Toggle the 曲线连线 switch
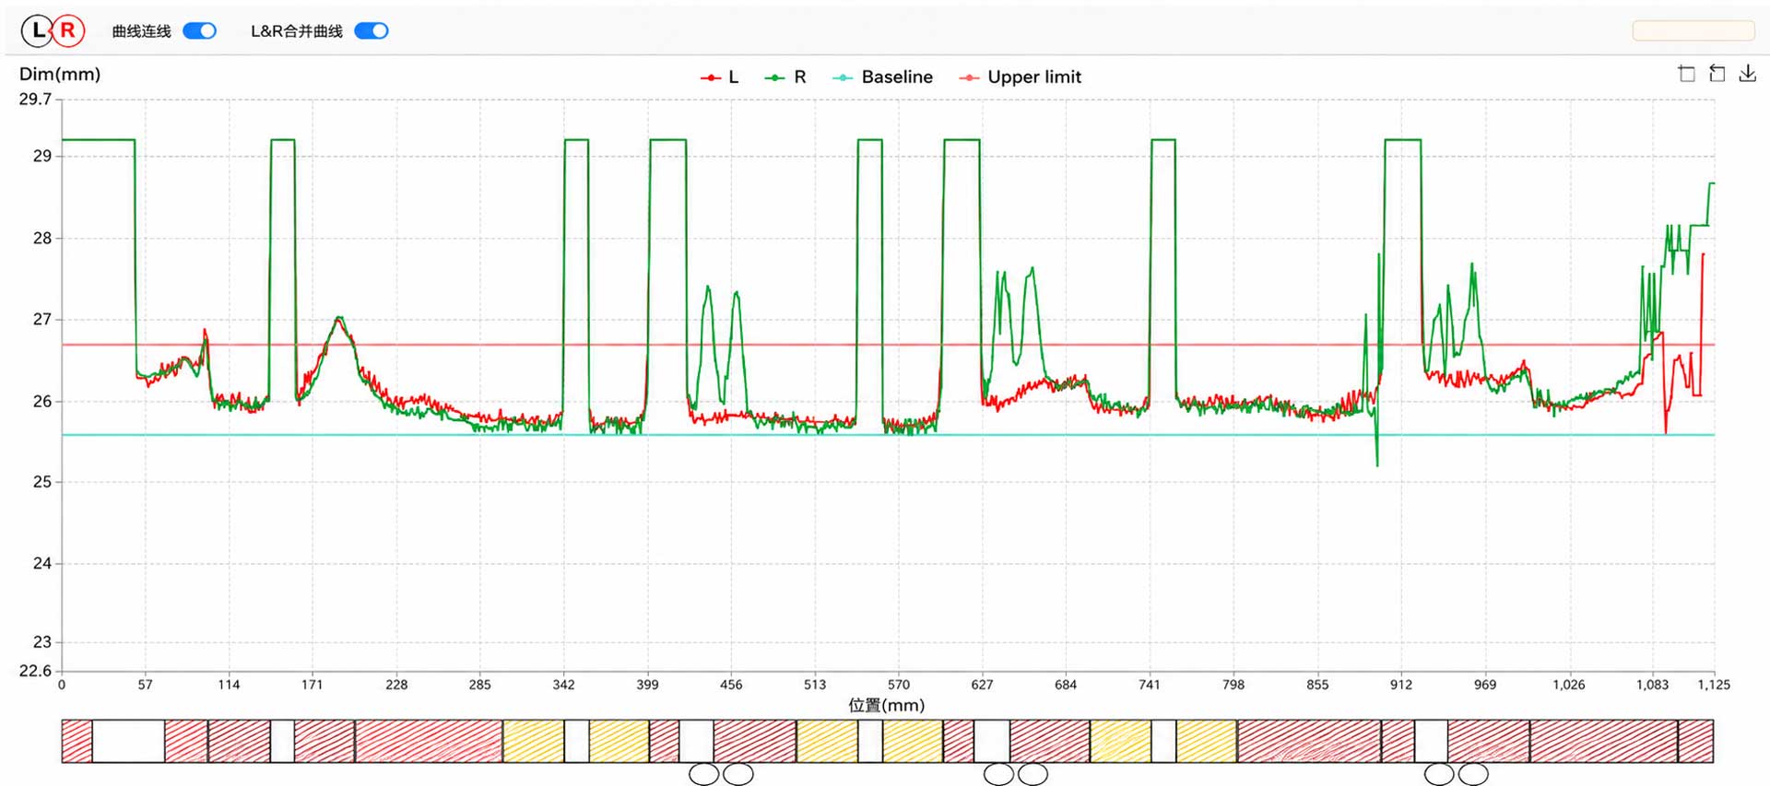Image resolution: width=1770 pixels, height=786 pixels. coord(200,31)
